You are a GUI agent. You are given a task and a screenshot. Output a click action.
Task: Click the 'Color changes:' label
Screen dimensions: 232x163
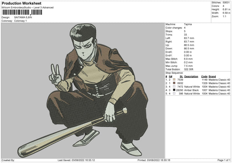(174, 28)
